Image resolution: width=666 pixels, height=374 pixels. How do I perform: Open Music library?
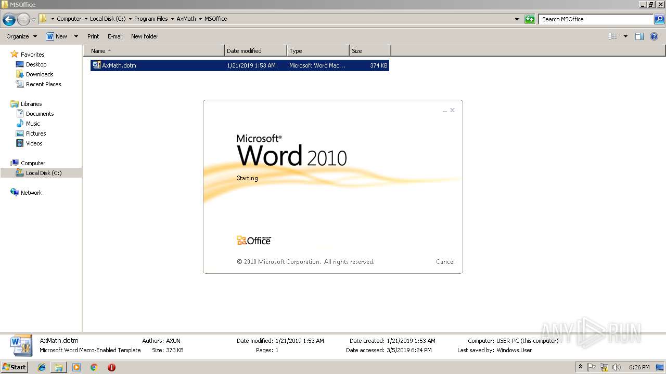tap(33, 124)
